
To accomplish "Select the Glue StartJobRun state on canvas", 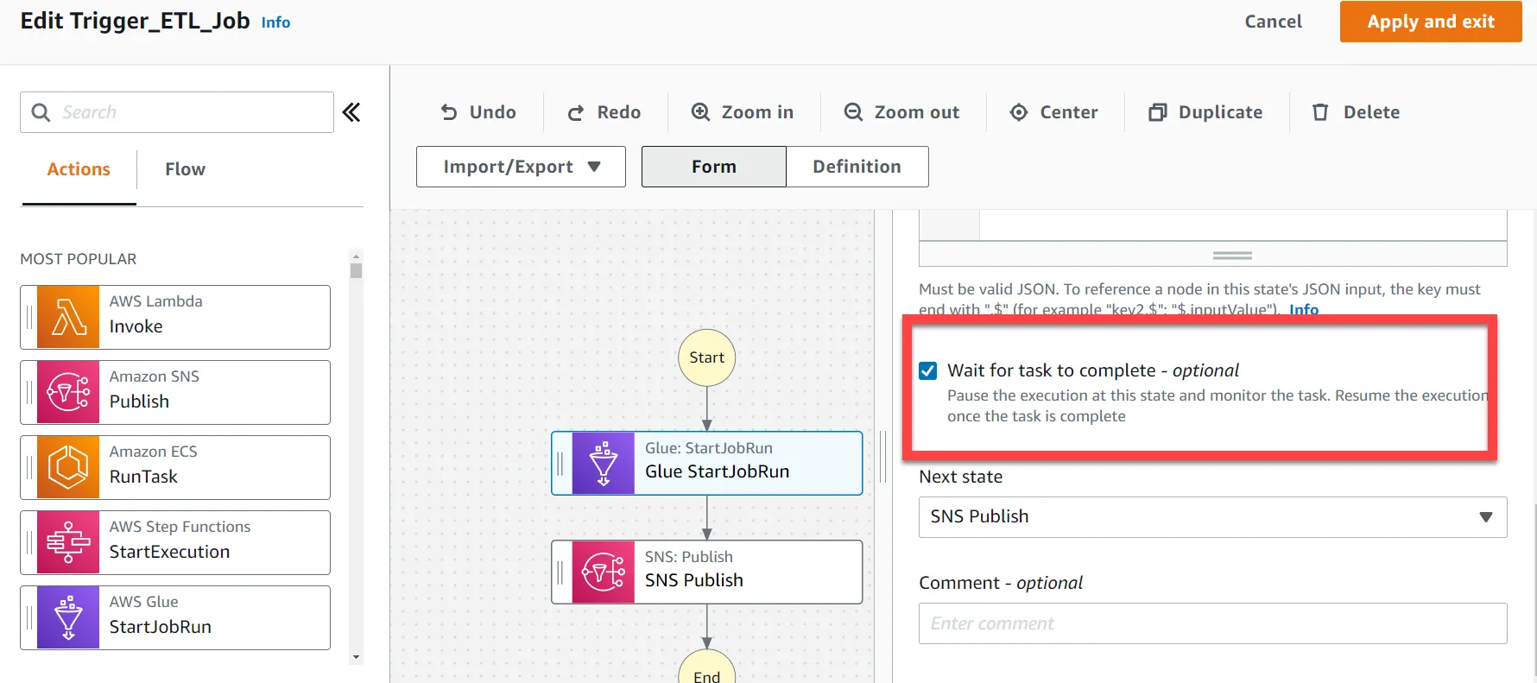I will [x=706, y=463].
